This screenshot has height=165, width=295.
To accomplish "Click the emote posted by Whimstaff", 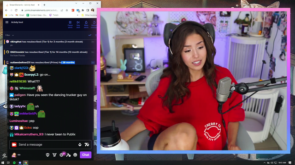I will pyautogui.click(x=40, y=88).
